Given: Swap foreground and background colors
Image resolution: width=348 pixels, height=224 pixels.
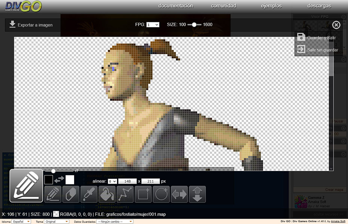Looking at the screenshot, I should coord(59,180).
